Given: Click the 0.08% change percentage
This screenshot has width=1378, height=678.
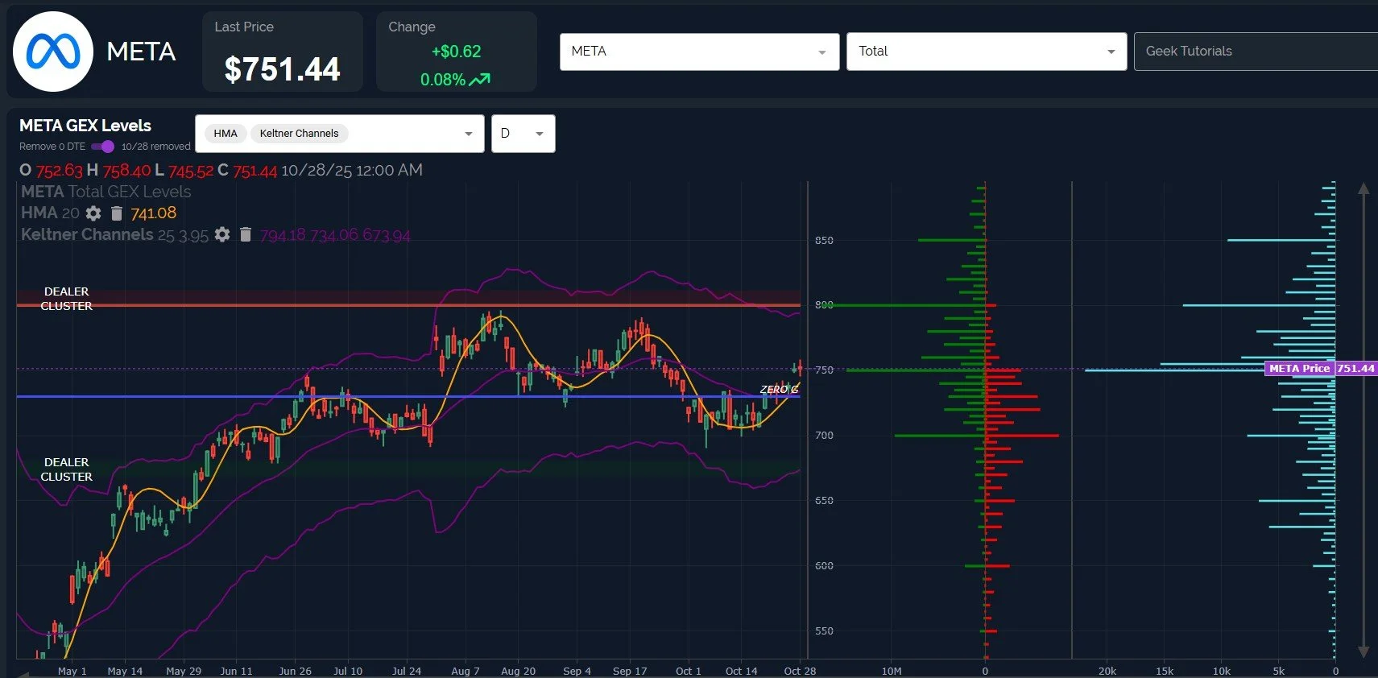Looking at the screenshot, I should coord(443,80).
